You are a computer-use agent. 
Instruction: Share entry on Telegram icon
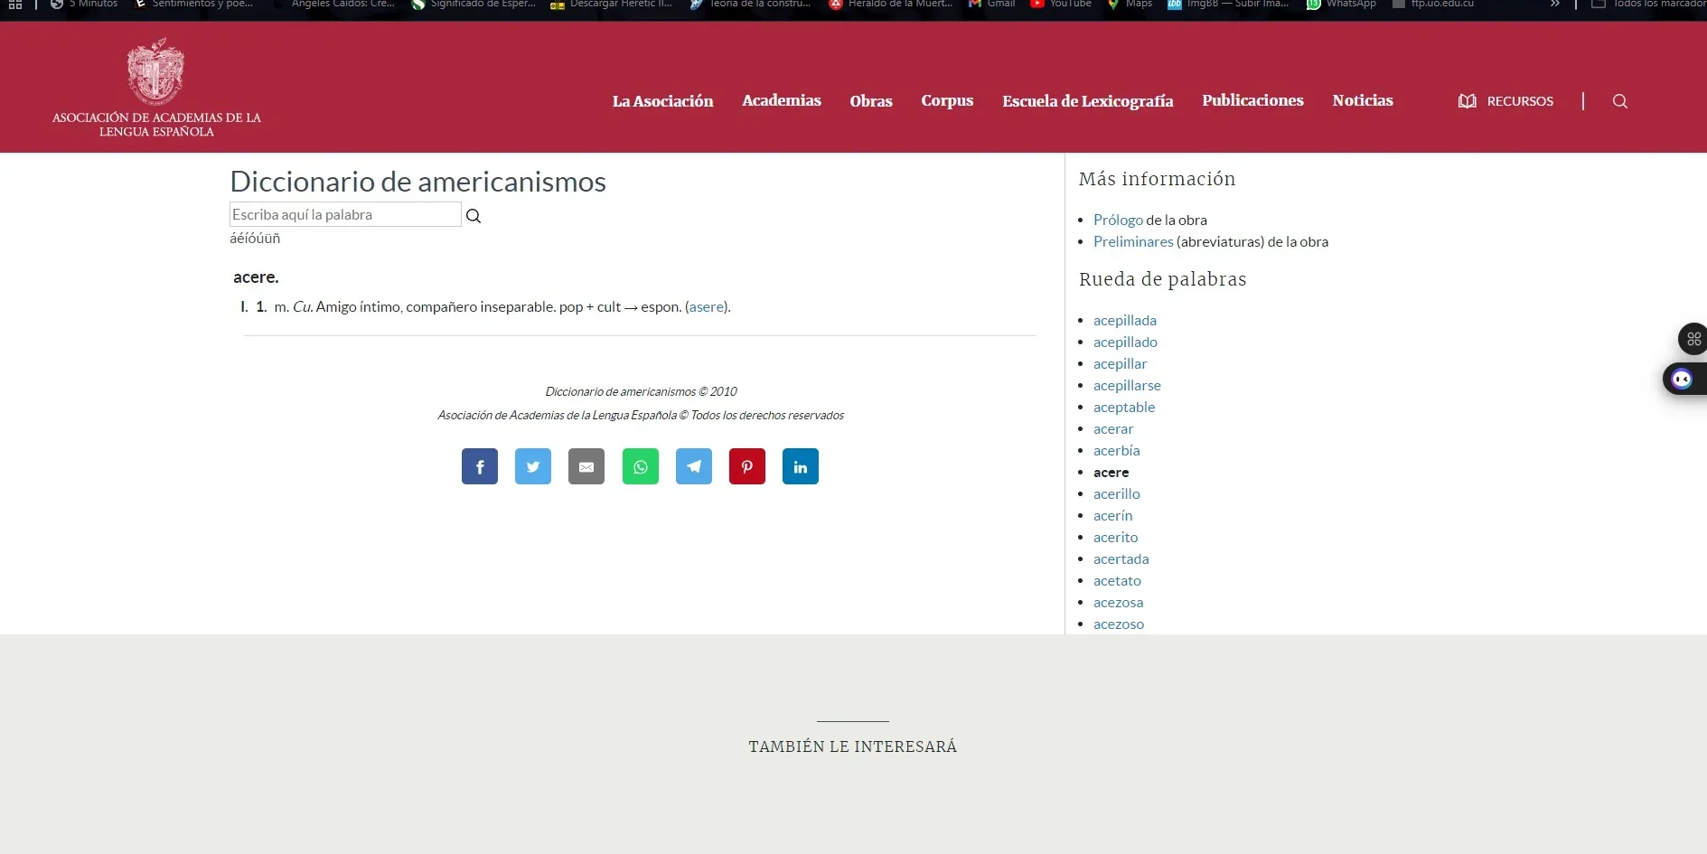(x=694, y=466)
